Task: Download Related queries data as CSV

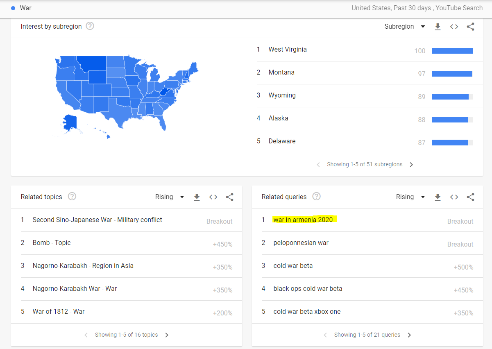Action: click(438, 197)
